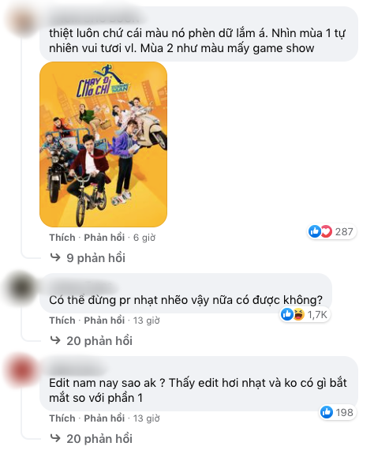Click the last reply arrow icon at the bottom

[55, 438]
